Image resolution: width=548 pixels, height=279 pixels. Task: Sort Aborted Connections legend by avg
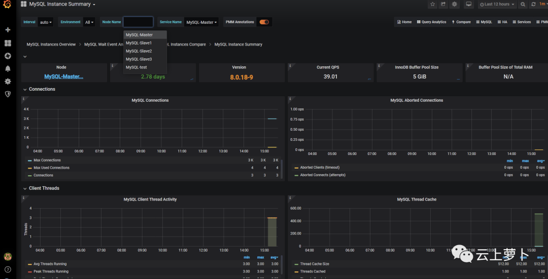540,161
